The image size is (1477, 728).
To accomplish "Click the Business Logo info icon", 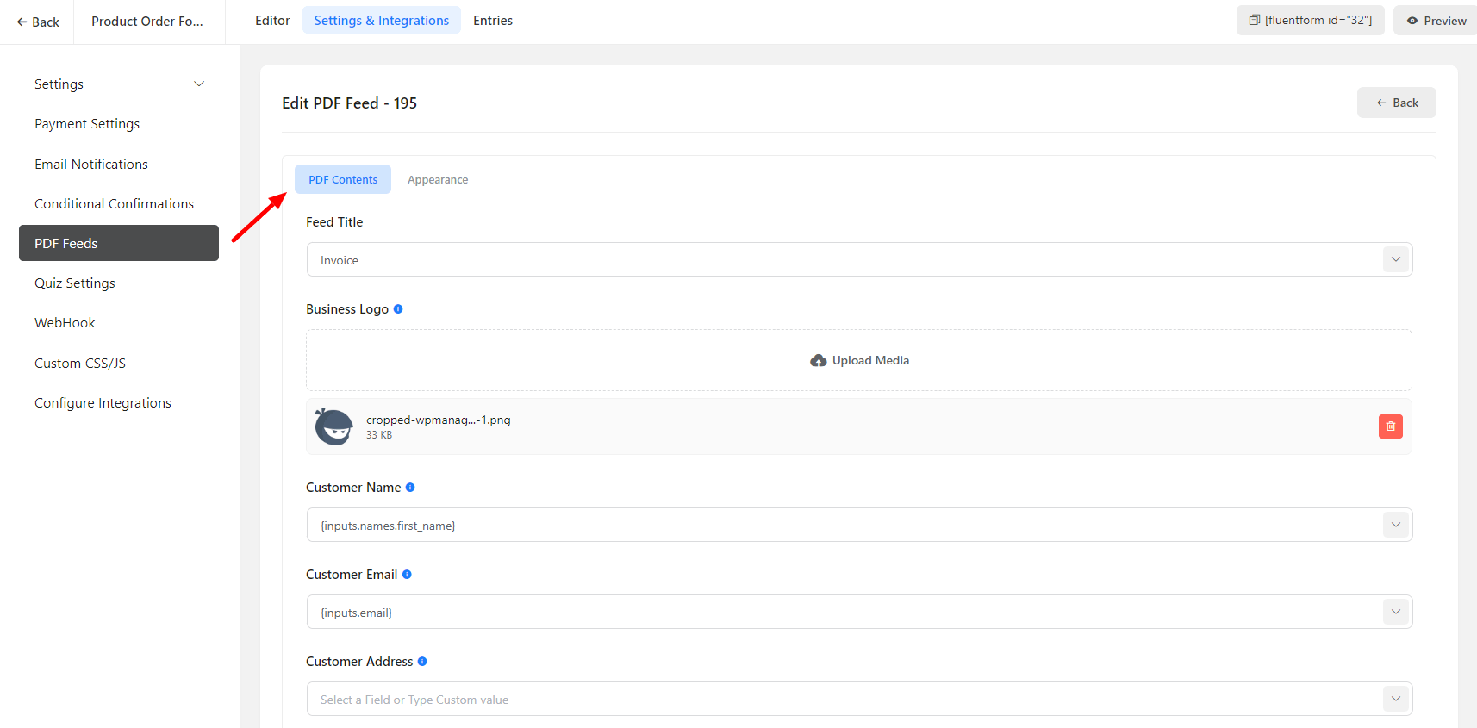I will click(398, 309).
